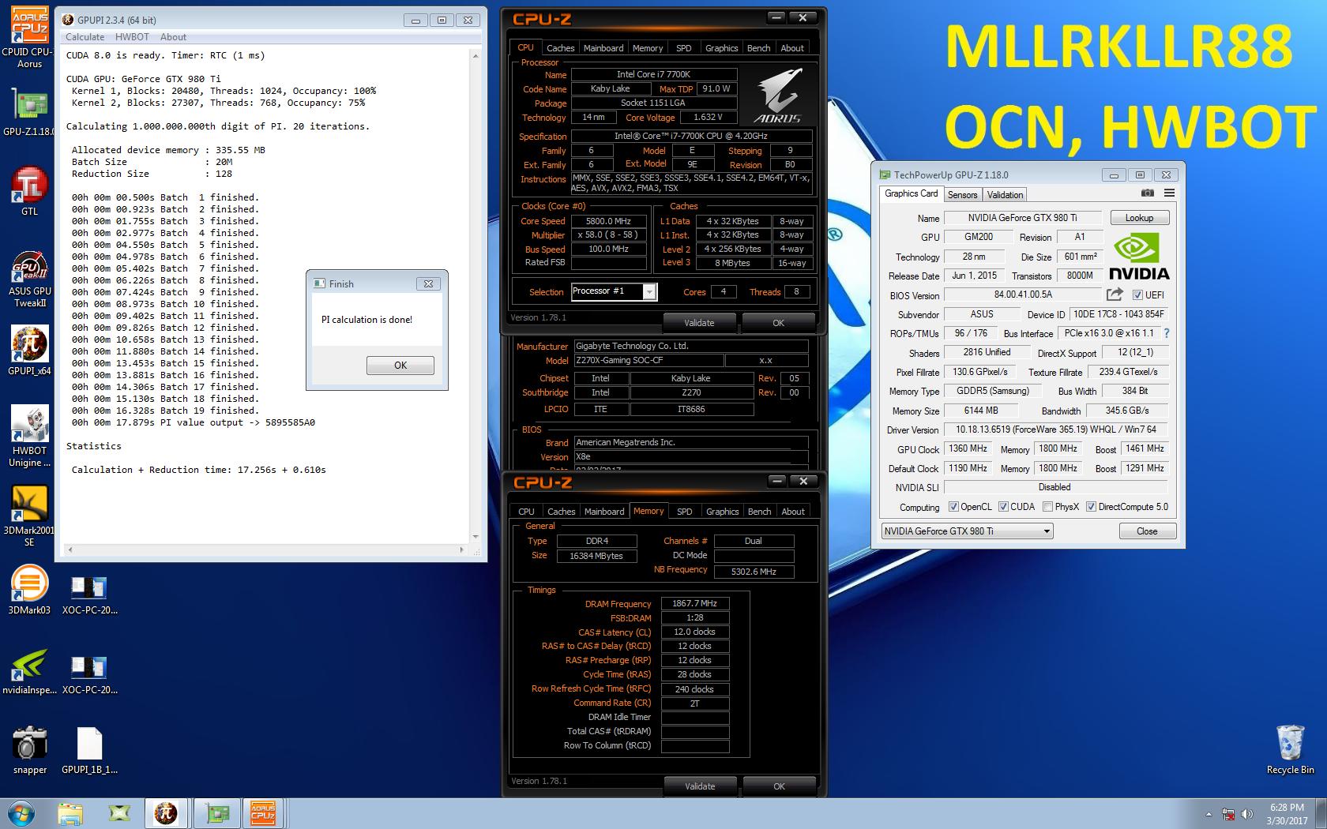Viewport: 1327px width, 829px height.
Task: Open the GeForce GTX 980 Ti GPU dropdown
Action: click(967, 531)
